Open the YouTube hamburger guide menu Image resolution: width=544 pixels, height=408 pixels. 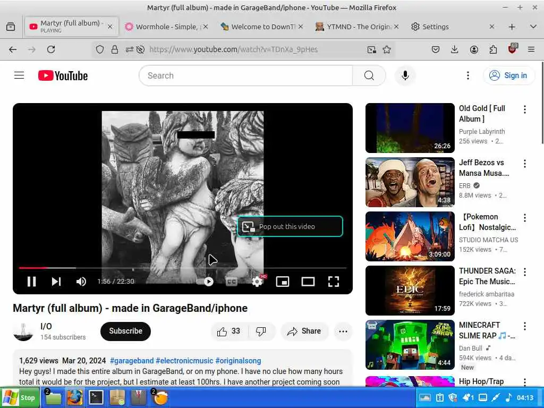coord(19,75)
